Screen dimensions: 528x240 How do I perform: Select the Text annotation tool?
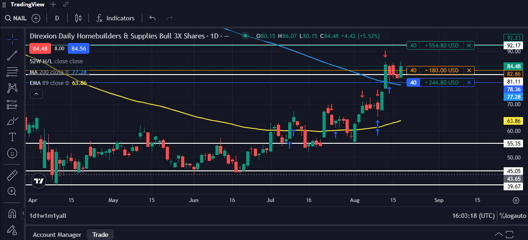coord(13,137)
